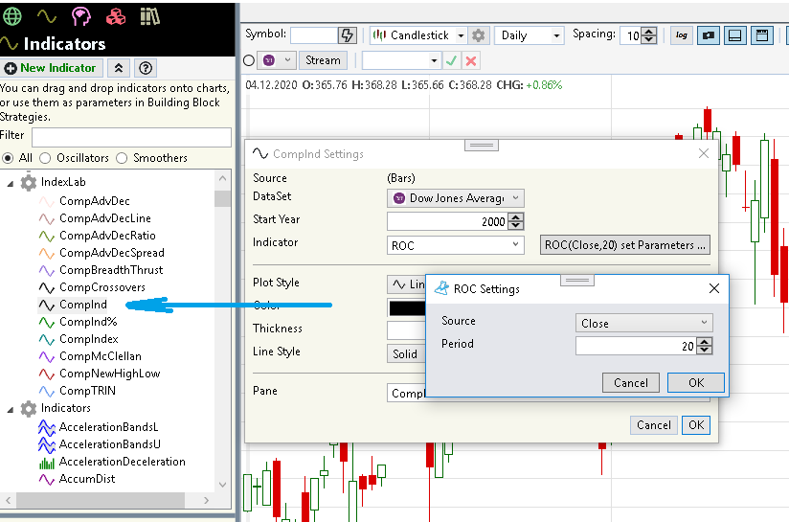The height and width of the screenshot is (522, 789).
Task: Open the Indicator ROC dropdown
Action: 456,245
